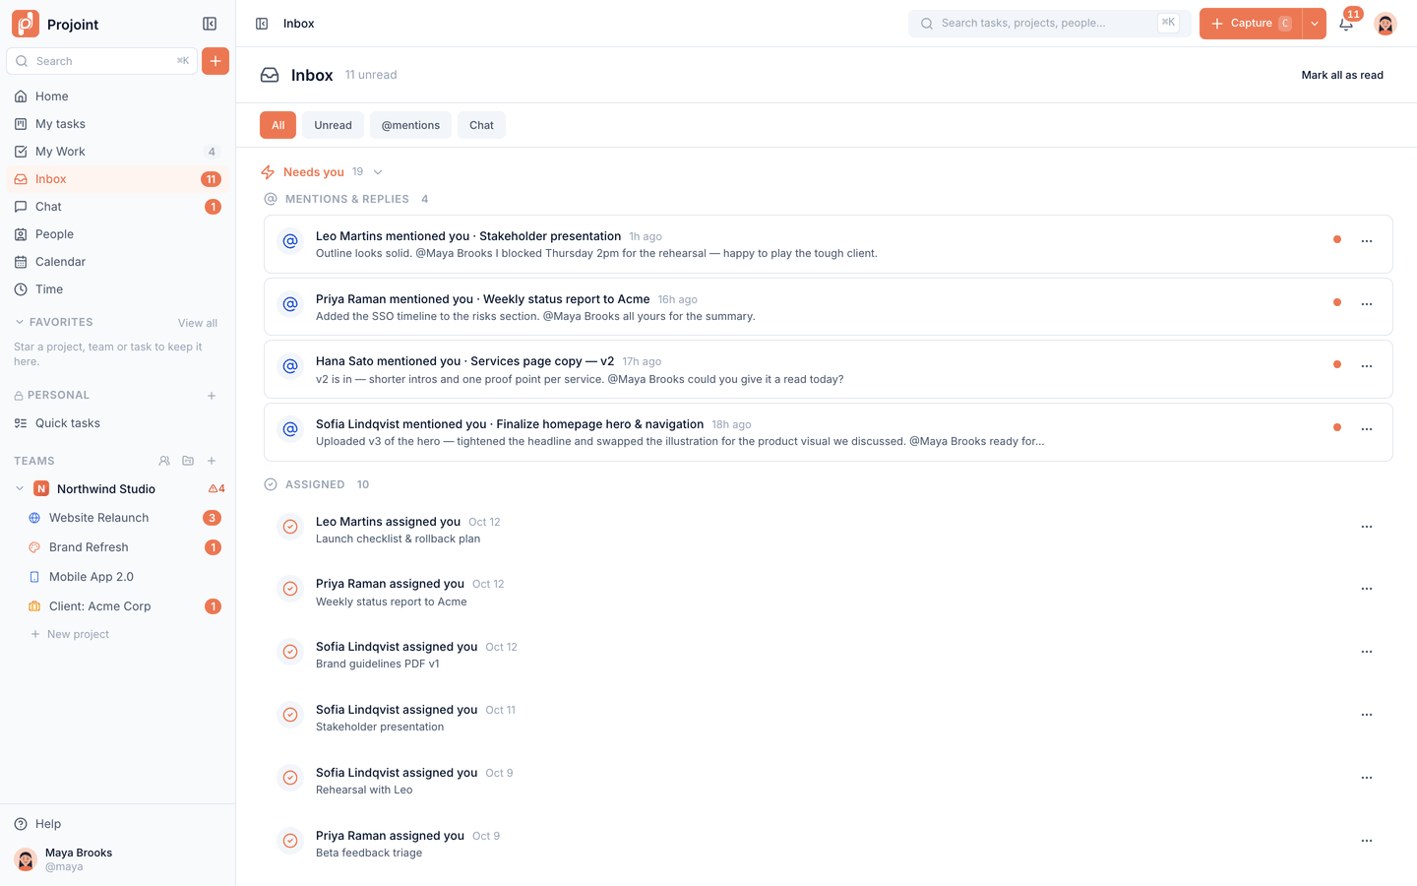Open more options for Priya Raman Acme mention
Image resolution: width=1417 pixels, height=886 pixels.
click(x=1367, y=304)
